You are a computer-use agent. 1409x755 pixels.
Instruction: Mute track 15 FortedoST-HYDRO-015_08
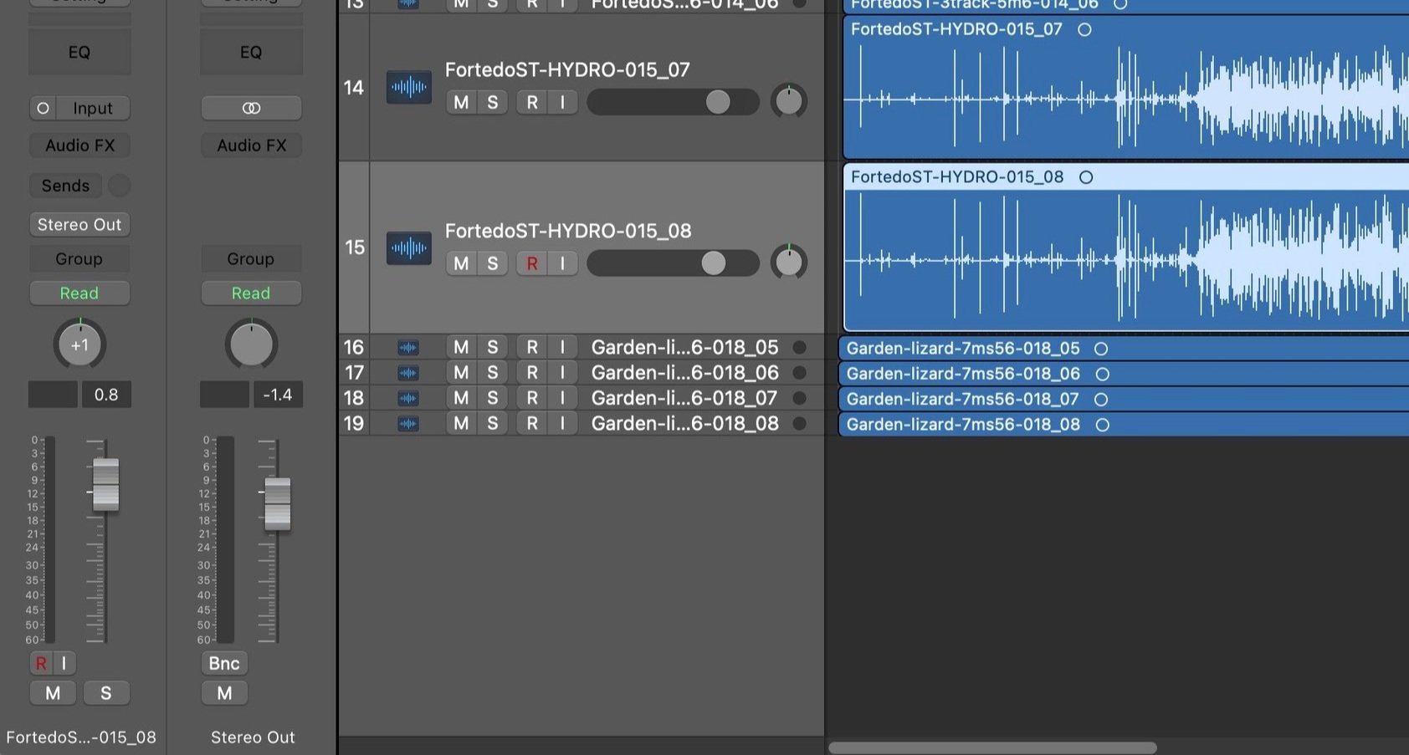[461, 263]
